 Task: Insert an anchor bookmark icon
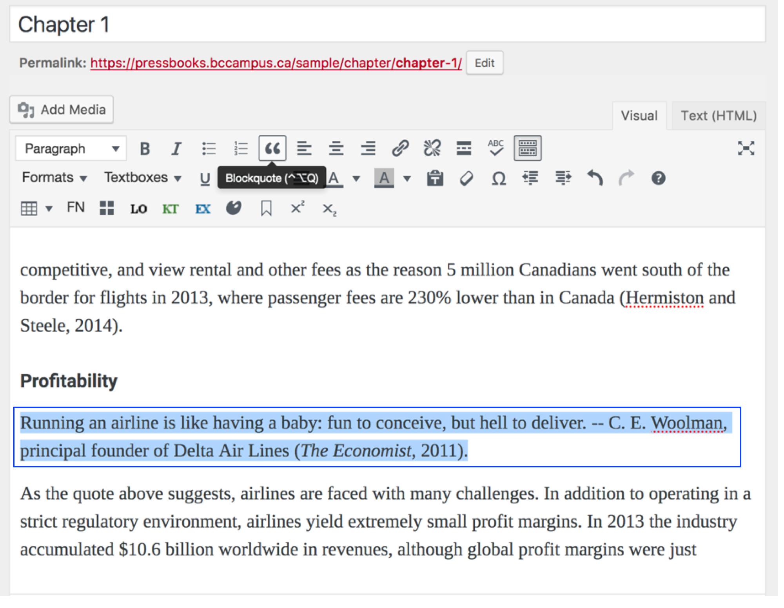[x=266, y=208]
